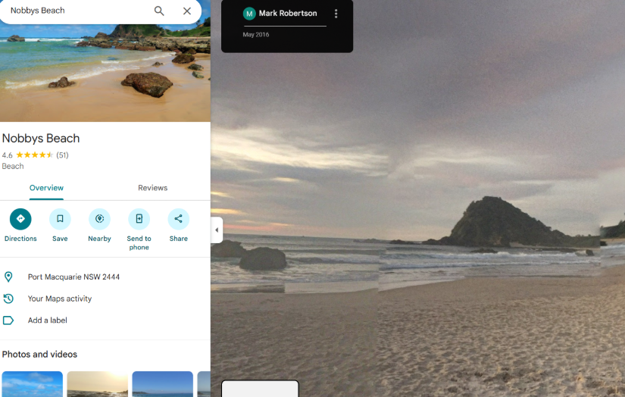Click Mark Robertson's avatar icon
Viewport: 625px width, 397px height.
249,14
